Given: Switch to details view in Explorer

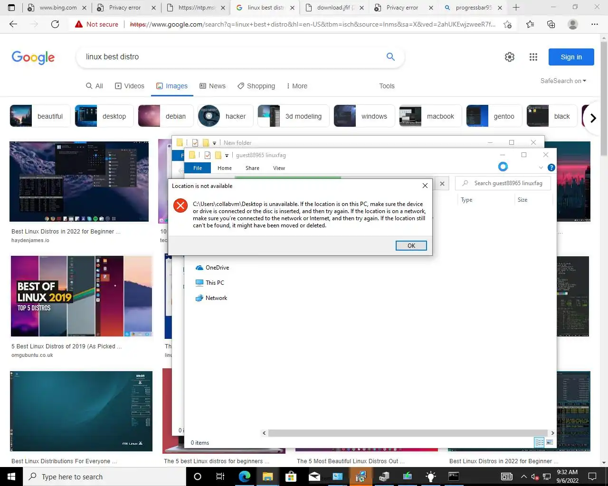Looking at the screenshot, I should [x=540, y=442].
